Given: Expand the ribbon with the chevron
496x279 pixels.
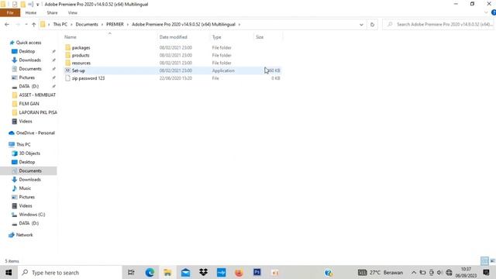Looking at the screenshot, I should 486,12.
